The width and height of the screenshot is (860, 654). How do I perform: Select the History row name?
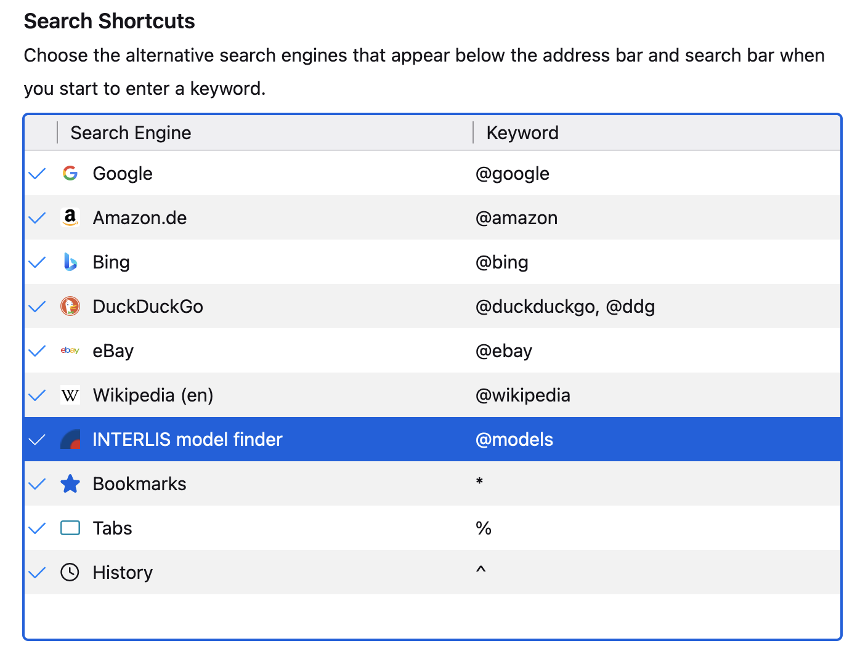(123, 573)
